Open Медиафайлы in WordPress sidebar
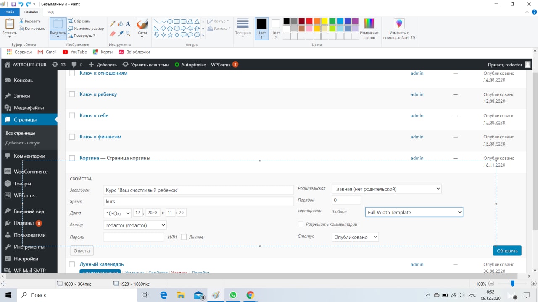Screen dimensions: 538x302 29,108
